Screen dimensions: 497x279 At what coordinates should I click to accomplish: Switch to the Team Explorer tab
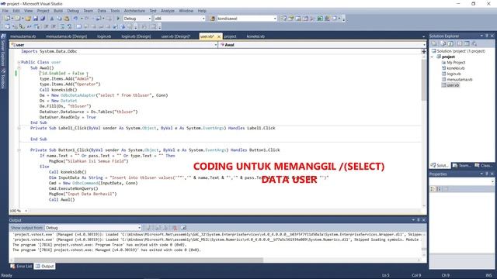[461, 165]
